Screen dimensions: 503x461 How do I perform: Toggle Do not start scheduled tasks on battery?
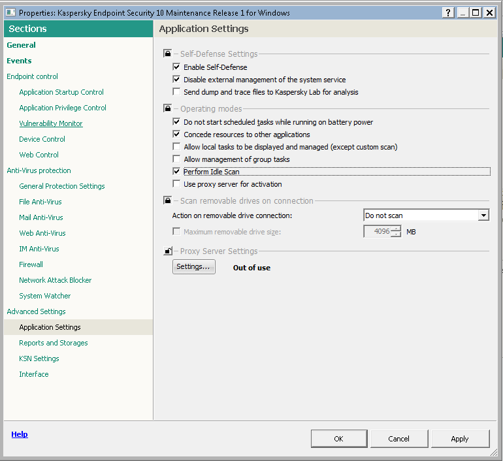click(176, 122)
